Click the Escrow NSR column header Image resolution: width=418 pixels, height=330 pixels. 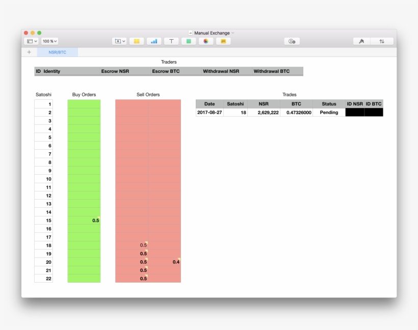point(115,71)
